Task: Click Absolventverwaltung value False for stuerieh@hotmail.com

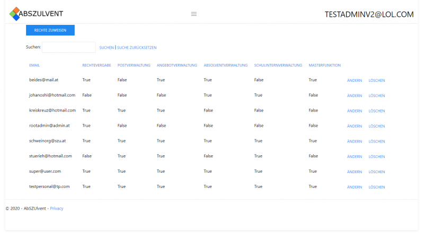Action: point(208,156)
